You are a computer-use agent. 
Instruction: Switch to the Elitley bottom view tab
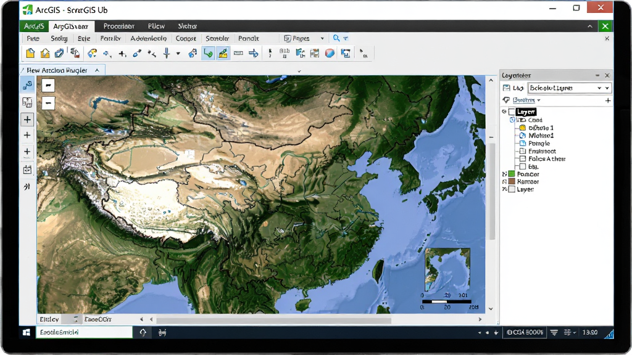[x=49, y=319]
